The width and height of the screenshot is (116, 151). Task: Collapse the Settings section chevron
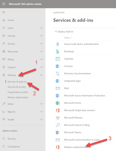42,75
